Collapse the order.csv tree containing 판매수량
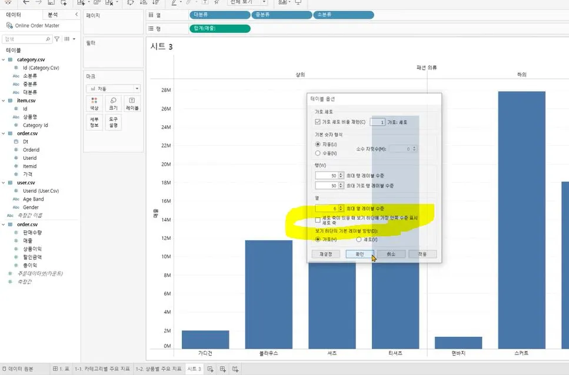Viewport: 569px width, 375px height. click(x=4, y=225)
